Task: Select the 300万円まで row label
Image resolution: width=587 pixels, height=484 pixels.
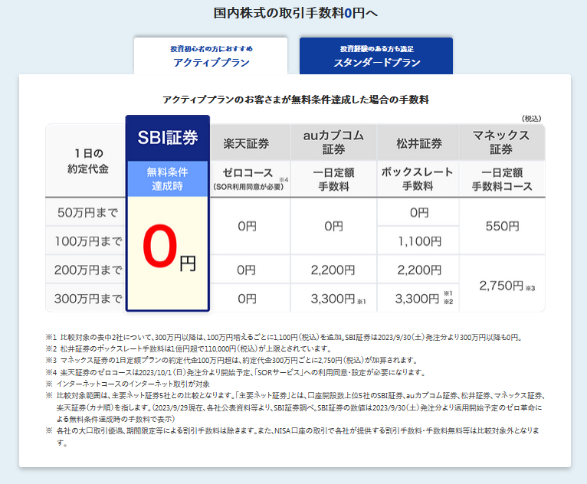Action: [x=85, y=298]
